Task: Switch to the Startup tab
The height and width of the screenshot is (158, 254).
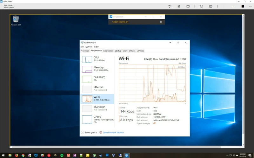Action: pos(118,51)
